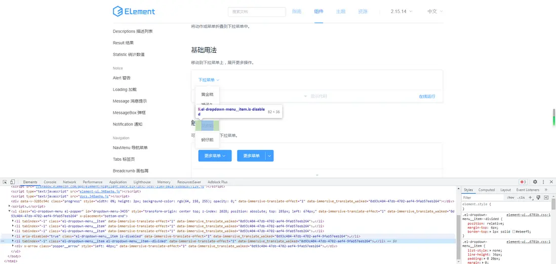Open the Event Listeners tab
Viewport: 556px width, 264px height.
coord(528,190)
